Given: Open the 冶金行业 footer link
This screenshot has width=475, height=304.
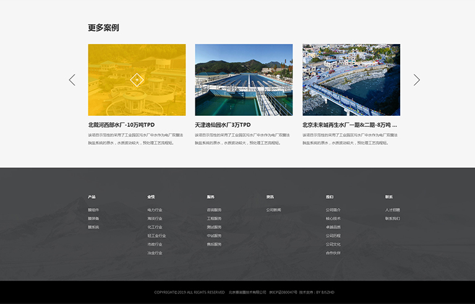Looking at the screenshot, I should [155, 253].
